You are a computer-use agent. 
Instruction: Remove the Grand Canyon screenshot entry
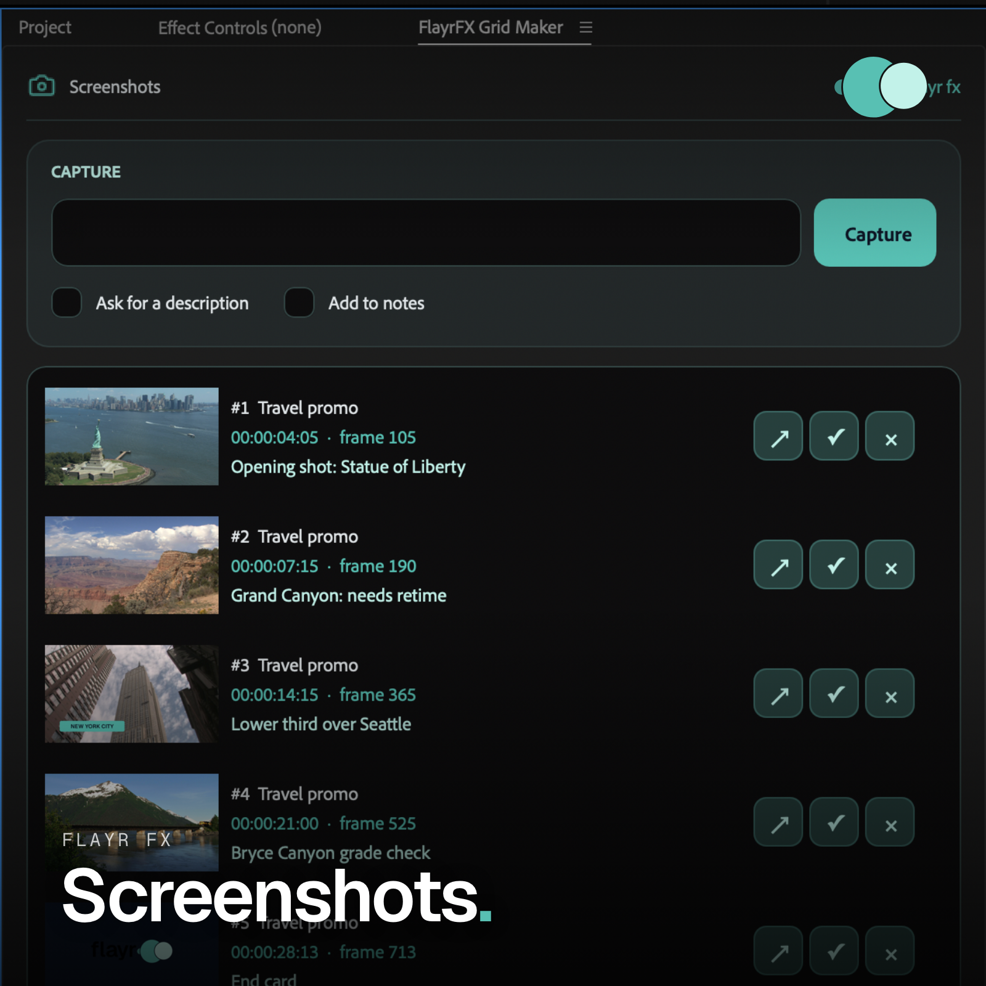[890, 565]
